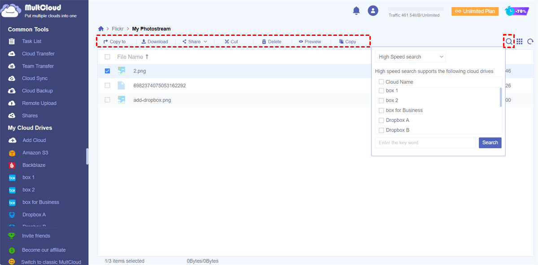Click My Photostream breadcrumb
Screen dimensions: 538x265
151,29
